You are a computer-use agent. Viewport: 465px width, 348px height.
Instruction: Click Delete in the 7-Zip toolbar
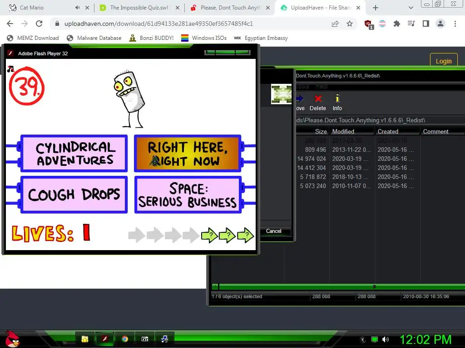318,103
